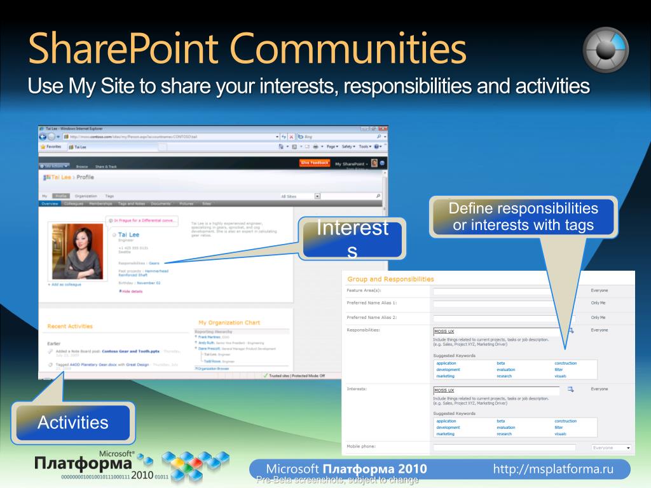This screenshot has width=651, height=488.
Task: Click the Print icon in the IE toolbar
Action: 315,147
